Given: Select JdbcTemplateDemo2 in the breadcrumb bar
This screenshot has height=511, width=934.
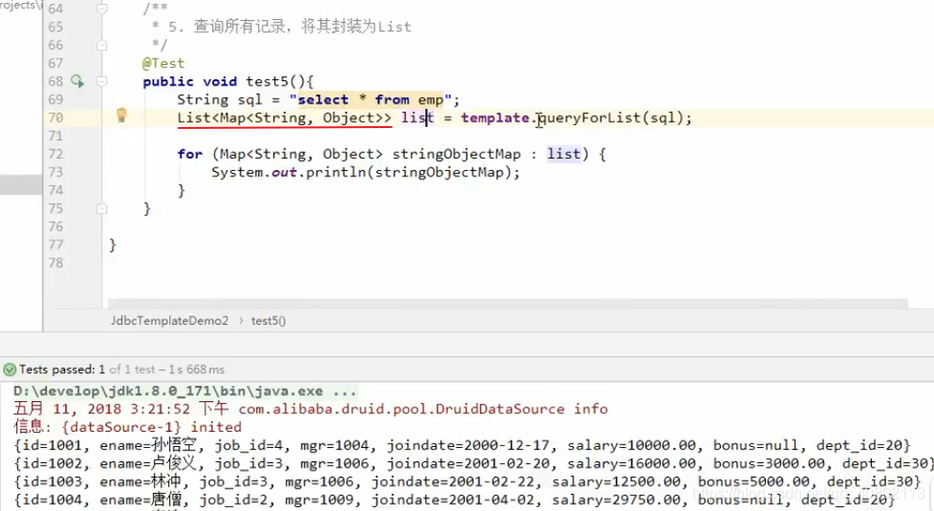Looking at the screenshot, I should [170, 320].
